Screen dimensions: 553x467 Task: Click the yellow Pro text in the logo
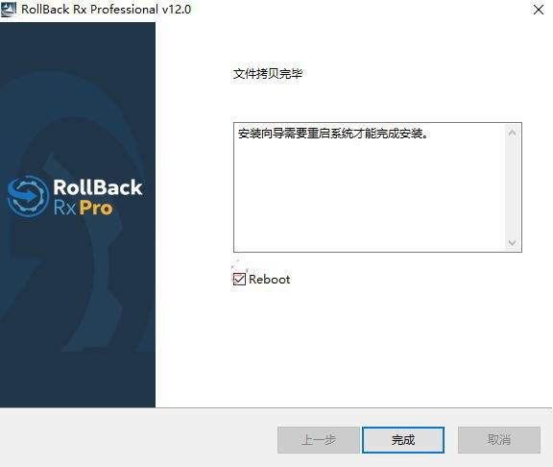point(96,208)
